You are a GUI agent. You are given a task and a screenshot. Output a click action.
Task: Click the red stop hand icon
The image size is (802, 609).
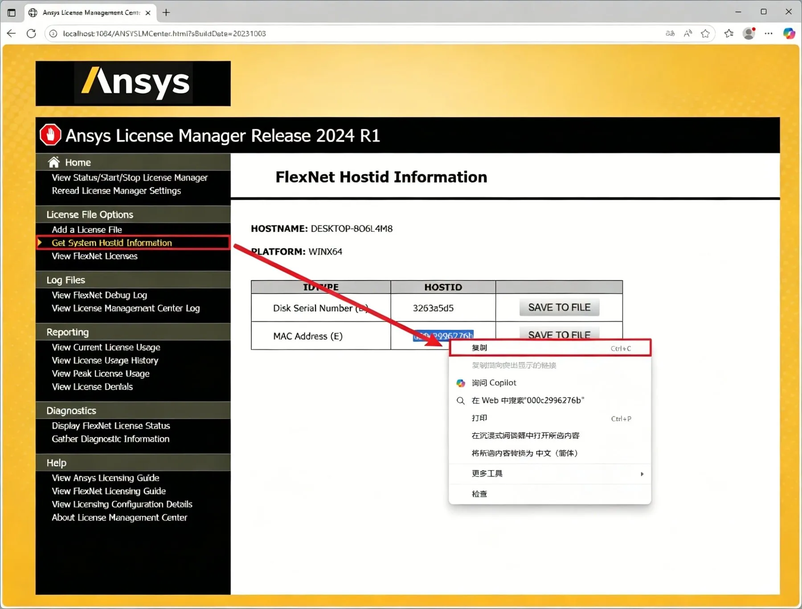coord(50,135)
